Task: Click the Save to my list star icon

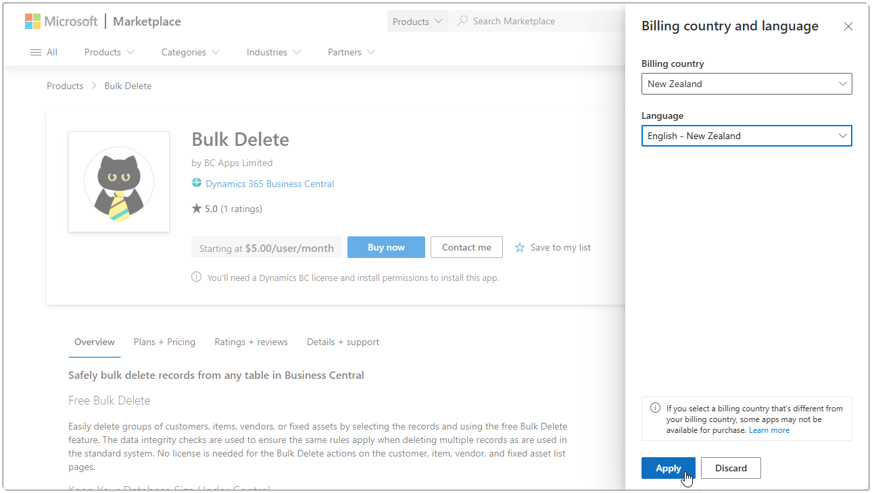Action: coord(519,247)
